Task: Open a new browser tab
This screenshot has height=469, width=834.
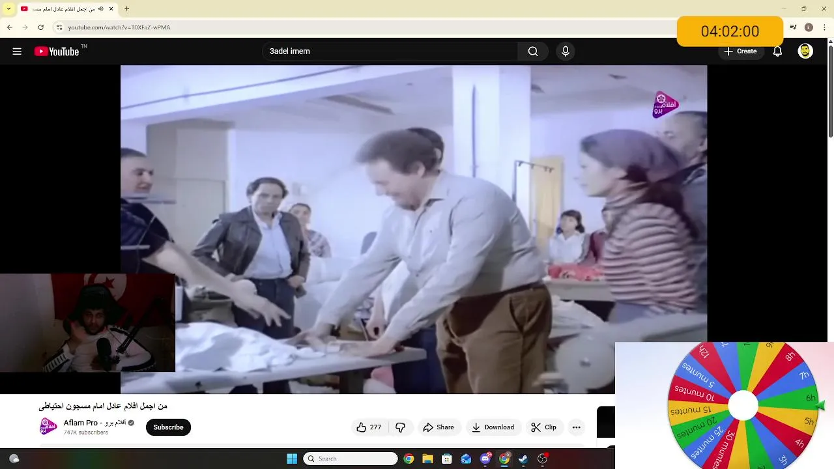Action: pos(126,9)
